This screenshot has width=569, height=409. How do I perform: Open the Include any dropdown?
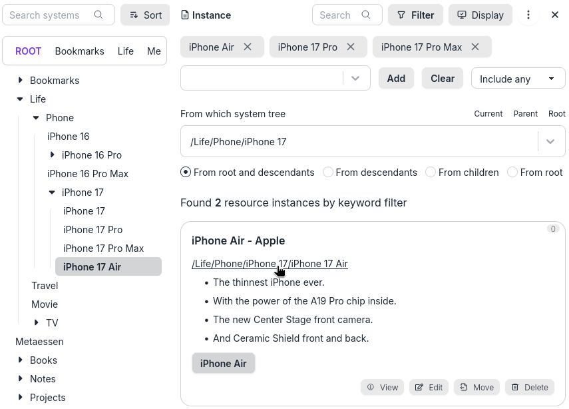tap(518, 79)
